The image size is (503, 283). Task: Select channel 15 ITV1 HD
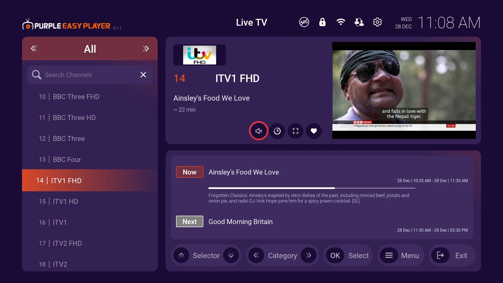point(90,202)
